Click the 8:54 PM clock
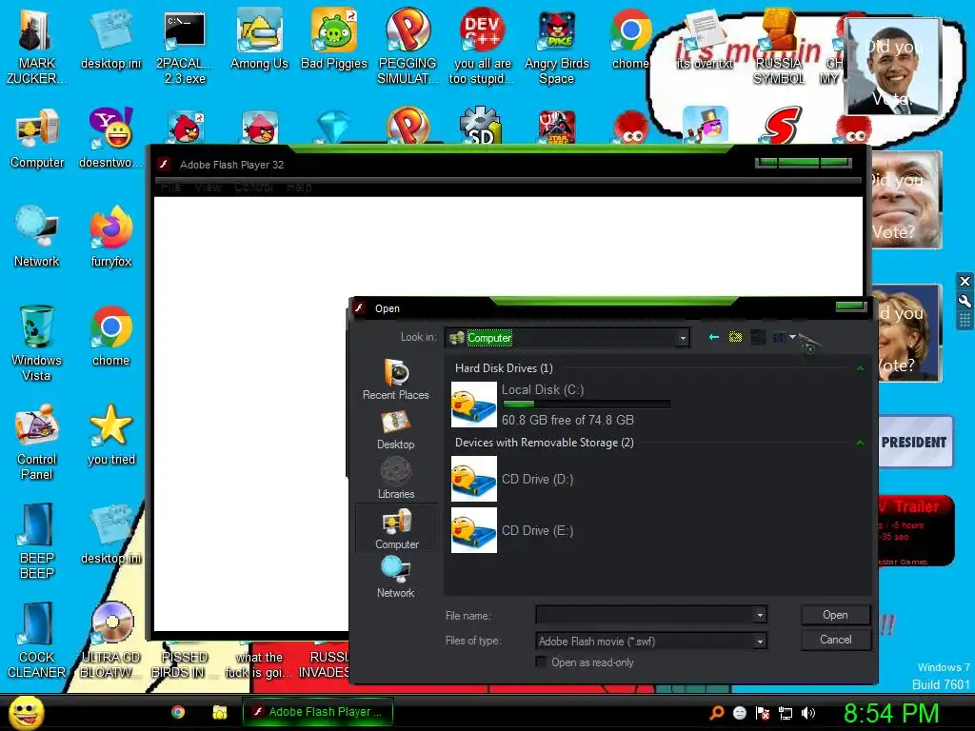The image size is (975, 731). [891, 713]
